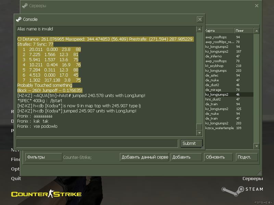274x205 pixels.
Task: Select the de_dust2 server row
Action: (229, 85)
